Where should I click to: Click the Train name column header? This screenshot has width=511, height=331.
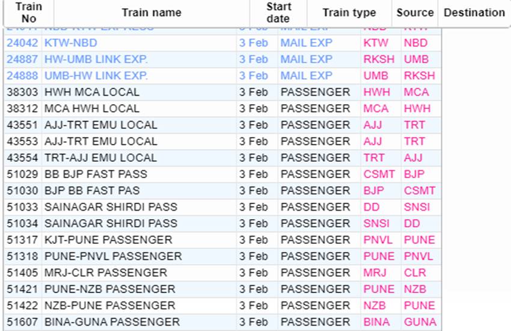coord(151,13)
